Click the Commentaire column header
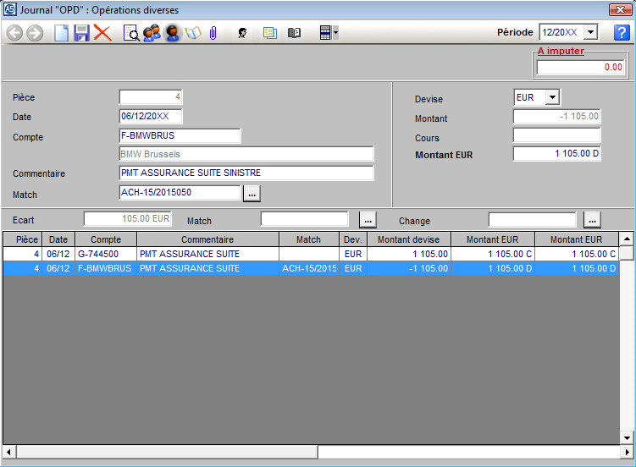 click(207, 239)
